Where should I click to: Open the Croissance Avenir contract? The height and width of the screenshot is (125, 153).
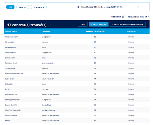(x=12, y=37)
